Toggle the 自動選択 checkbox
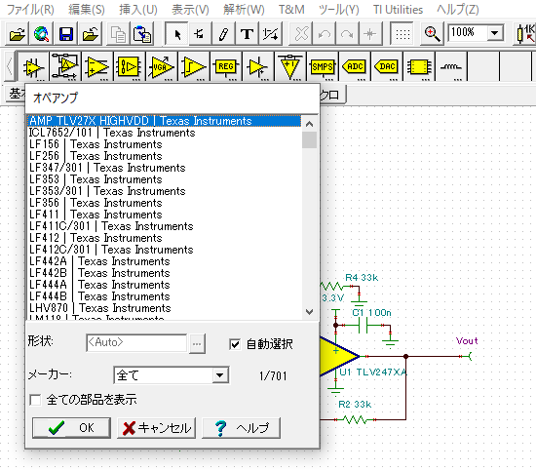Viewport: 536px width, 470px height. pyautogui.click(x=235, y=344)
